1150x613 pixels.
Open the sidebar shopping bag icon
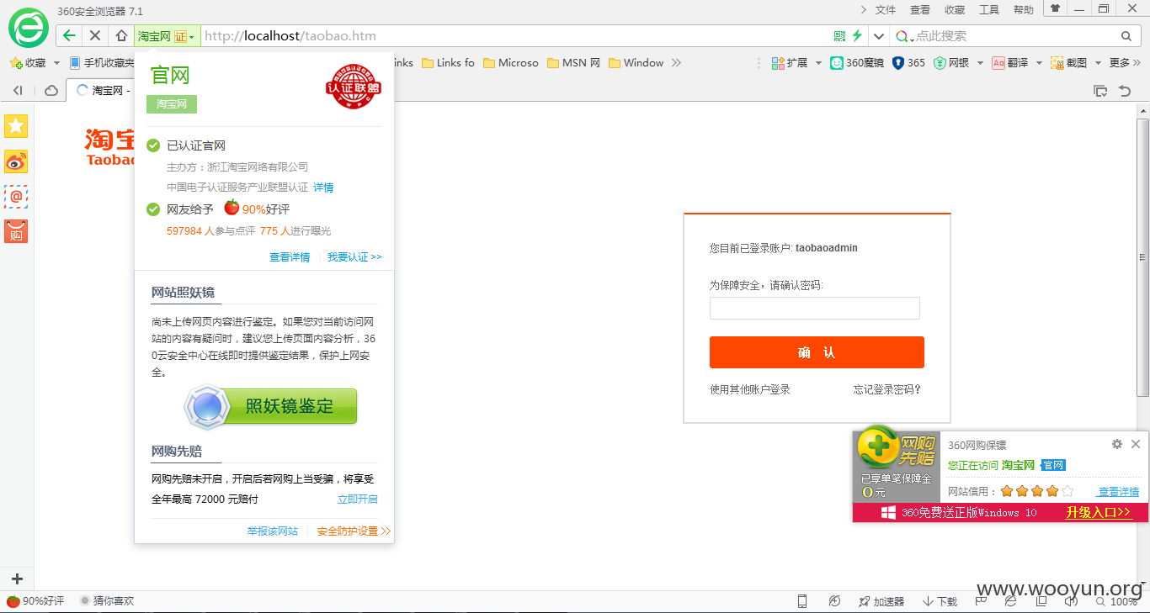click(x=16, y=231)
